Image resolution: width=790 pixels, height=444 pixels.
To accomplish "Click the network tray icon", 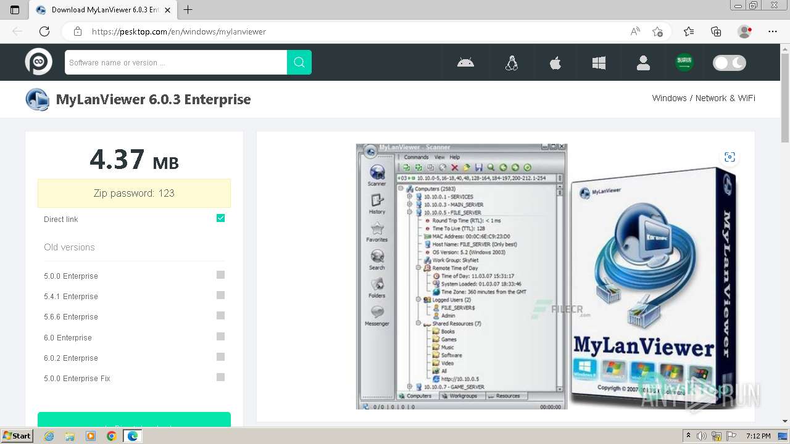I will pyautogui.click(x=717, y=436).
